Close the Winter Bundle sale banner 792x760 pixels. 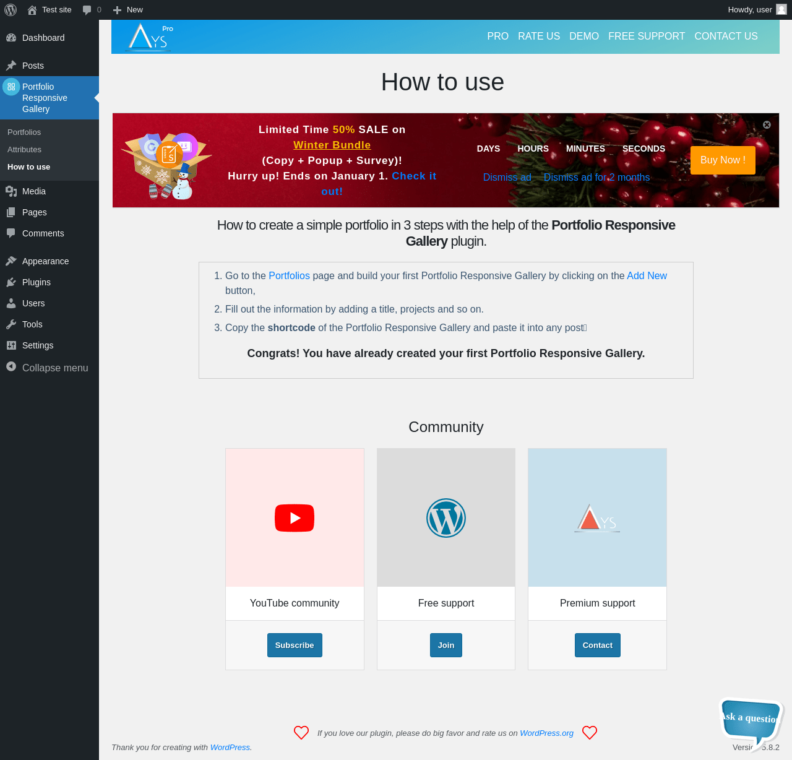(x=767, y=124)
